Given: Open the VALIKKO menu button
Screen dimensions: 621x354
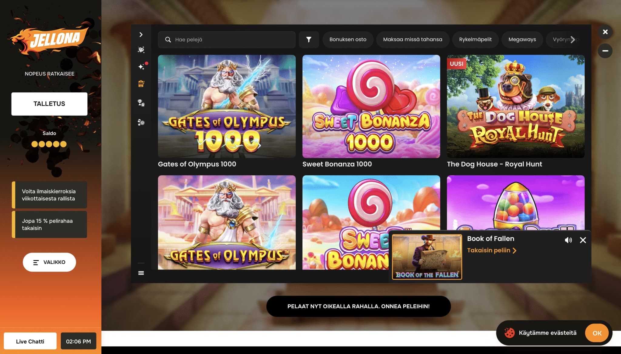Looking at the screenshot, I should pos(49,262).
